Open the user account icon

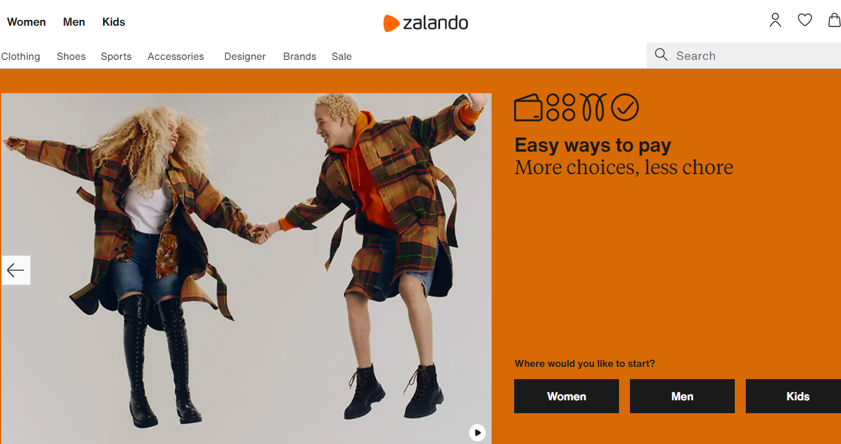775,21
